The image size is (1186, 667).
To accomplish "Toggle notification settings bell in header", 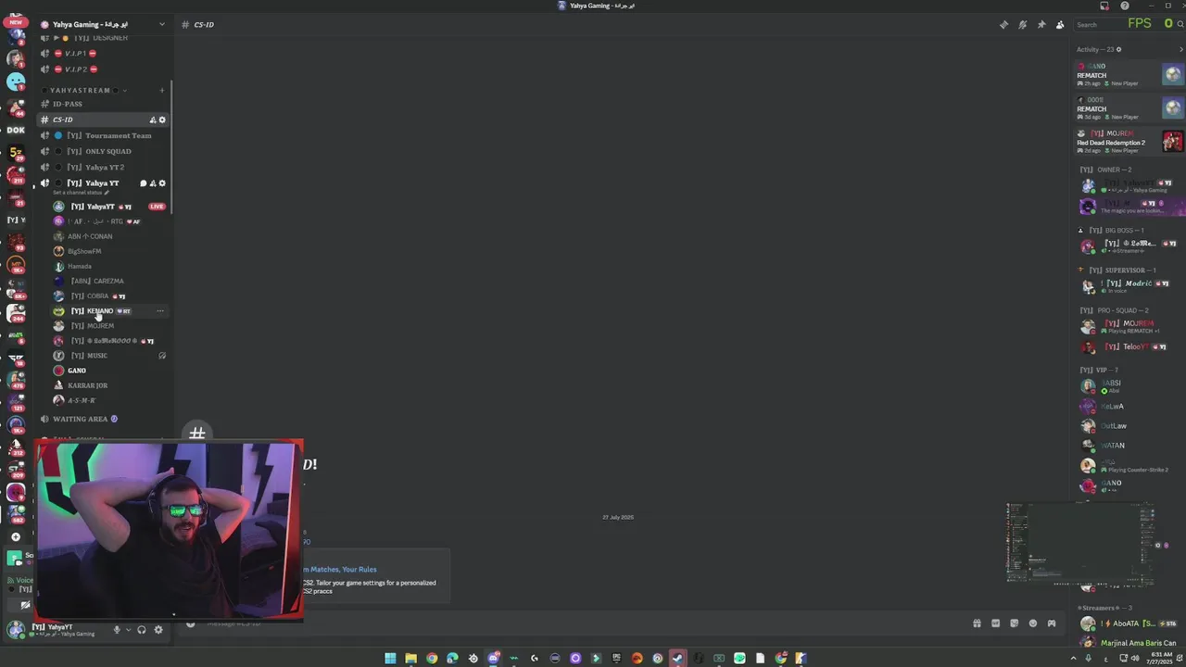I will click(1022, 25).
